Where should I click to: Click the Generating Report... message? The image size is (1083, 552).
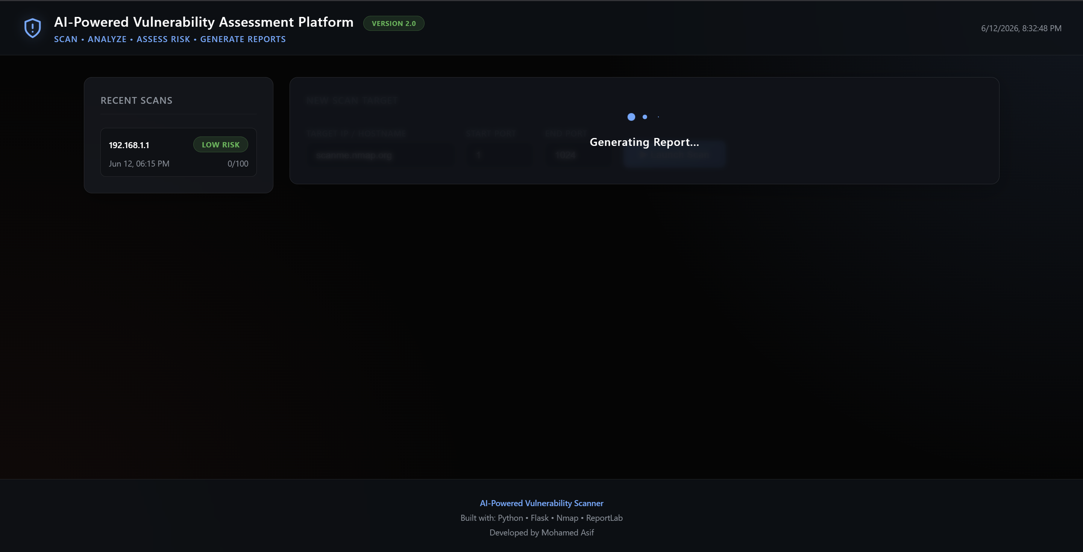644,142
